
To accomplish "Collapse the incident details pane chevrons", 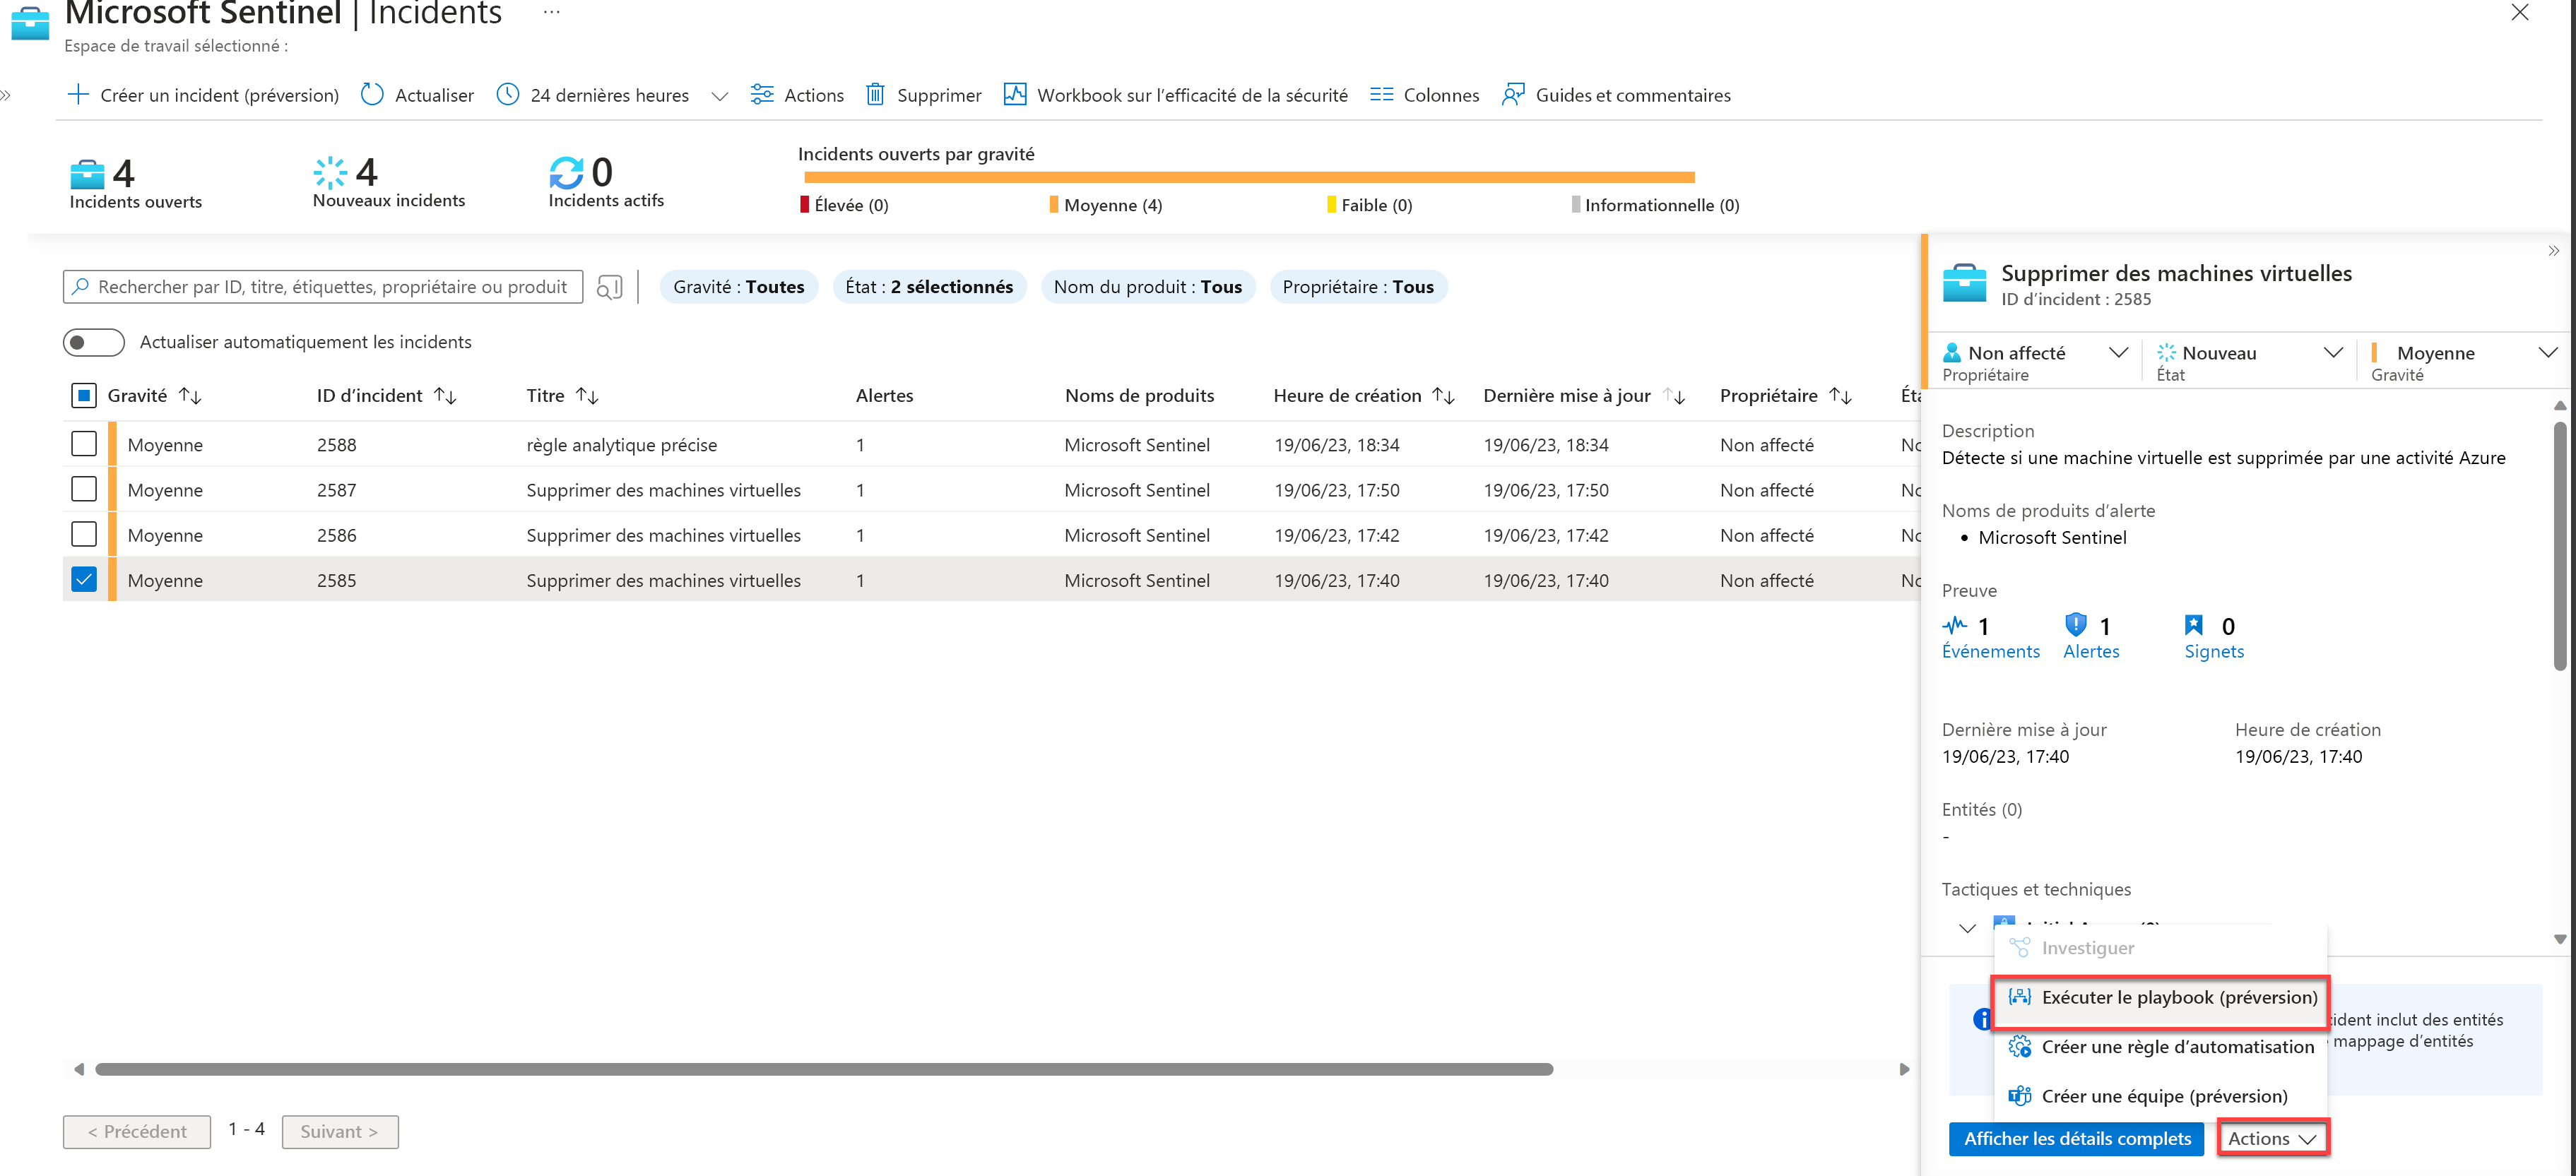I will click(x=2554, y=251).
